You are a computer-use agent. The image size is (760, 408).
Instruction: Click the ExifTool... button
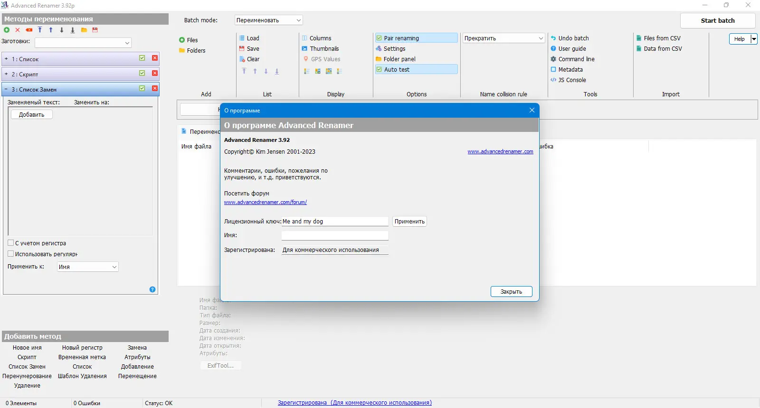coord(220,366)
